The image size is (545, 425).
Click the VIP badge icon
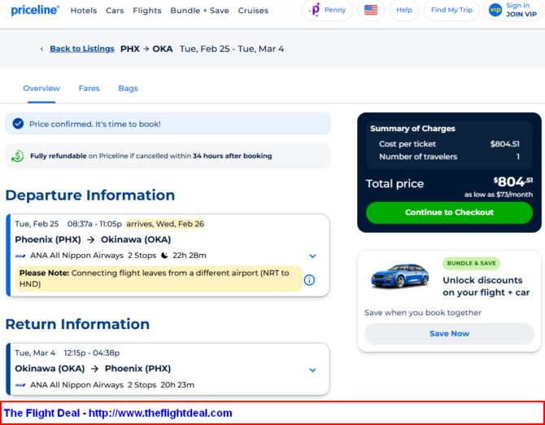[x=495, y=10]
